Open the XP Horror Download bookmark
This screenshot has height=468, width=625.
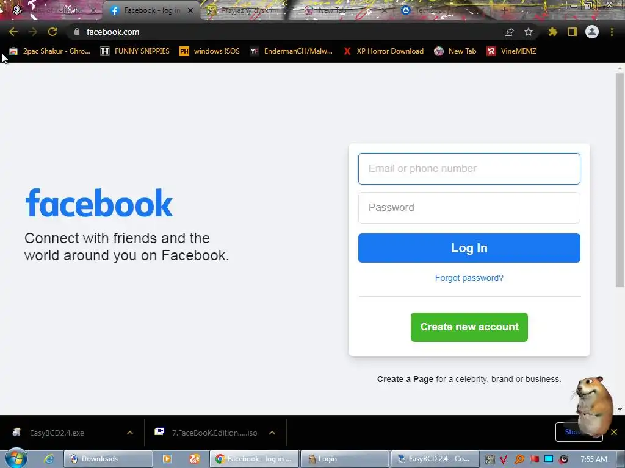pyautogui.click(x=383, y=51)
